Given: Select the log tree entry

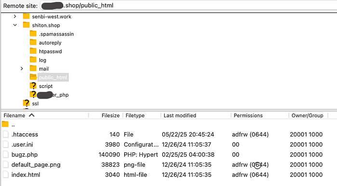Looking at the screenshot, I should 42,60.
